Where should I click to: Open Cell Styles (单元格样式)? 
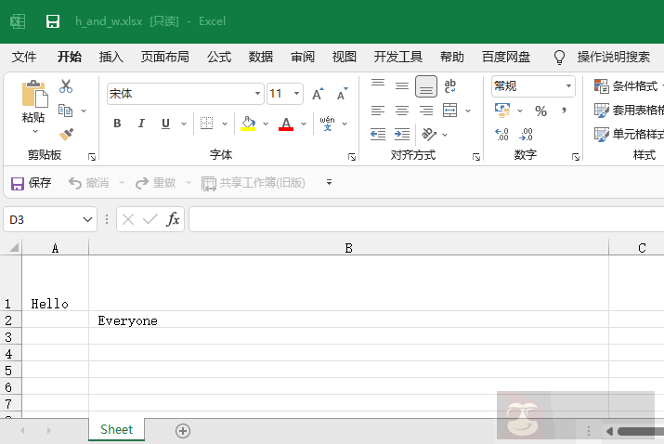click(629, 135)
